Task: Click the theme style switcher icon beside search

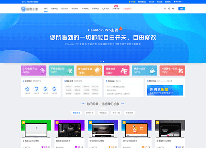Action: [169, 9]
